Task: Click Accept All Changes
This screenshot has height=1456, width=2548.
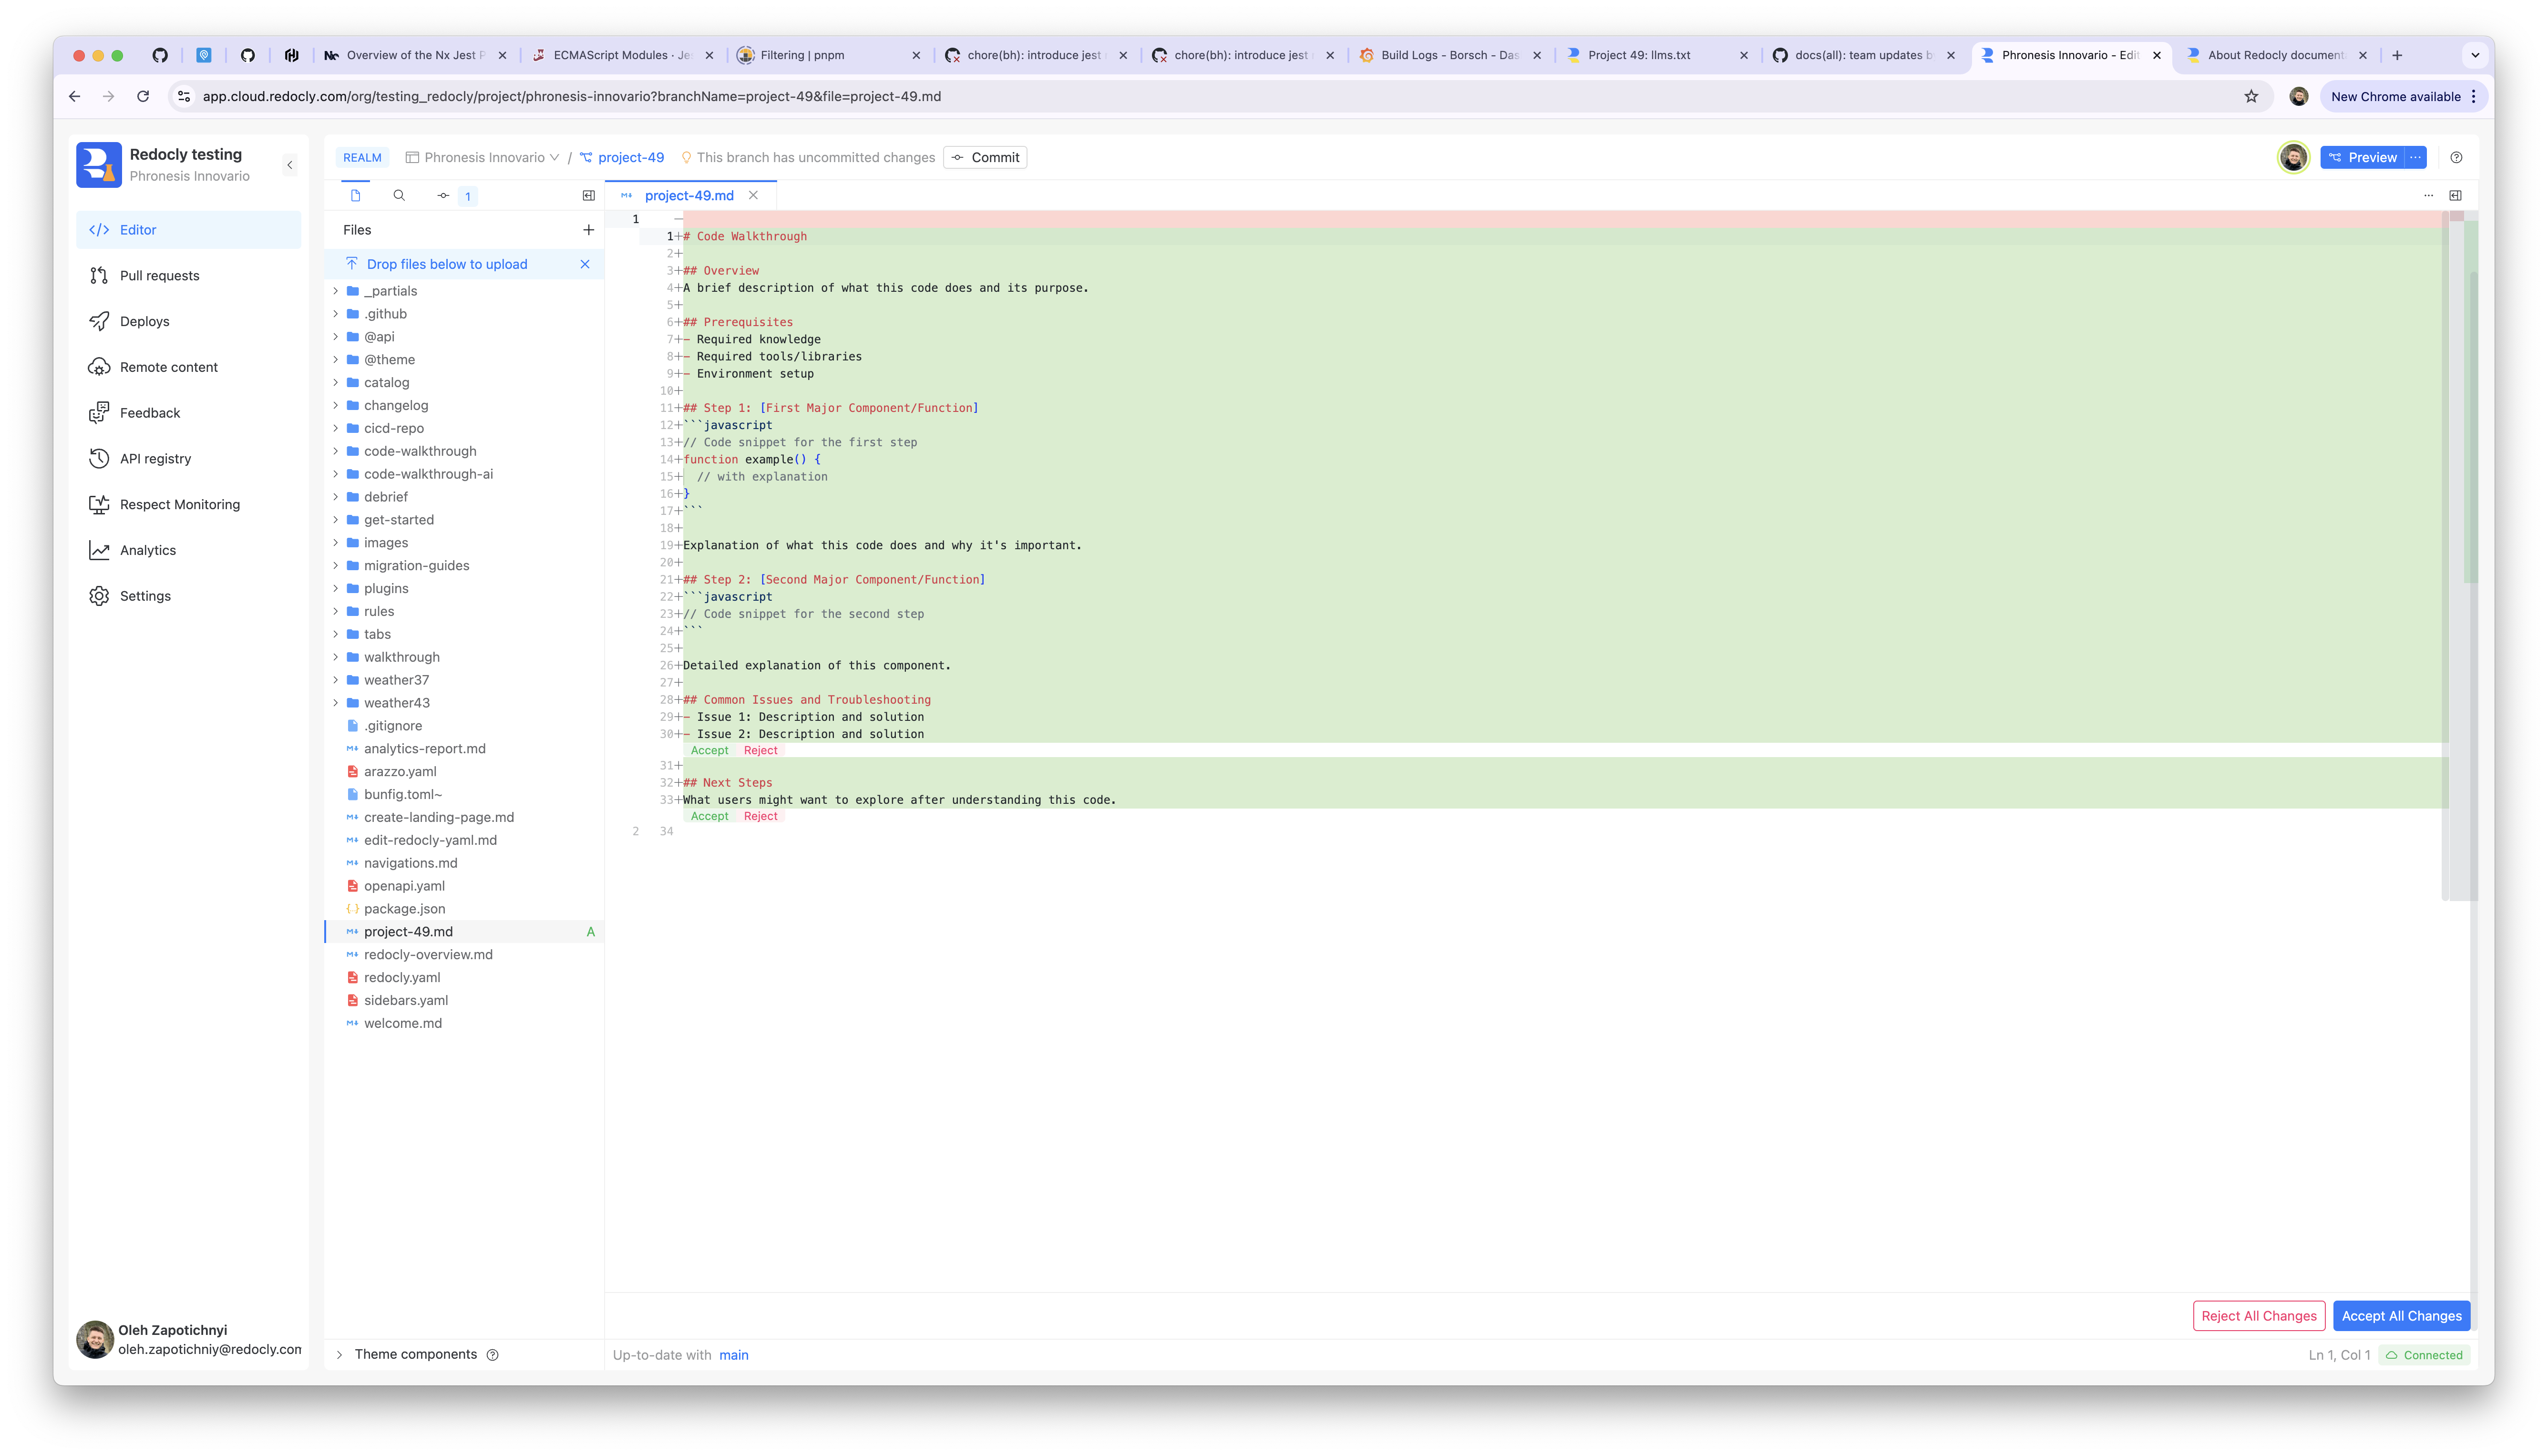Action: coord(2401,1316)
